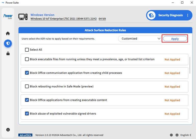Click the computer monitor icon
This screenshot has height=139, width=196.
[x=23, y=17]
